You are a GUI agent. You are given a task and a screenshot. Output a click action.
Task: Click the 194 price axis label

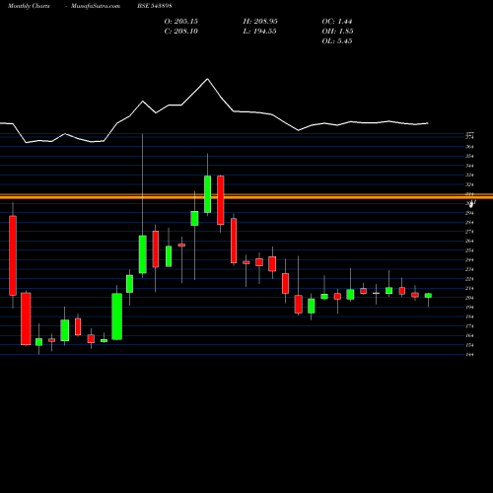[x=469, y=308]
